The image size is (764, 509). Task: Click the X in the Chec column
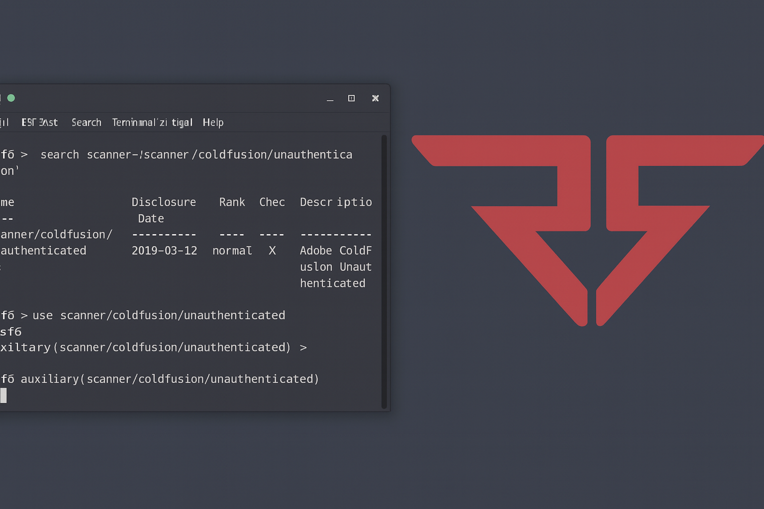[272, 251]
